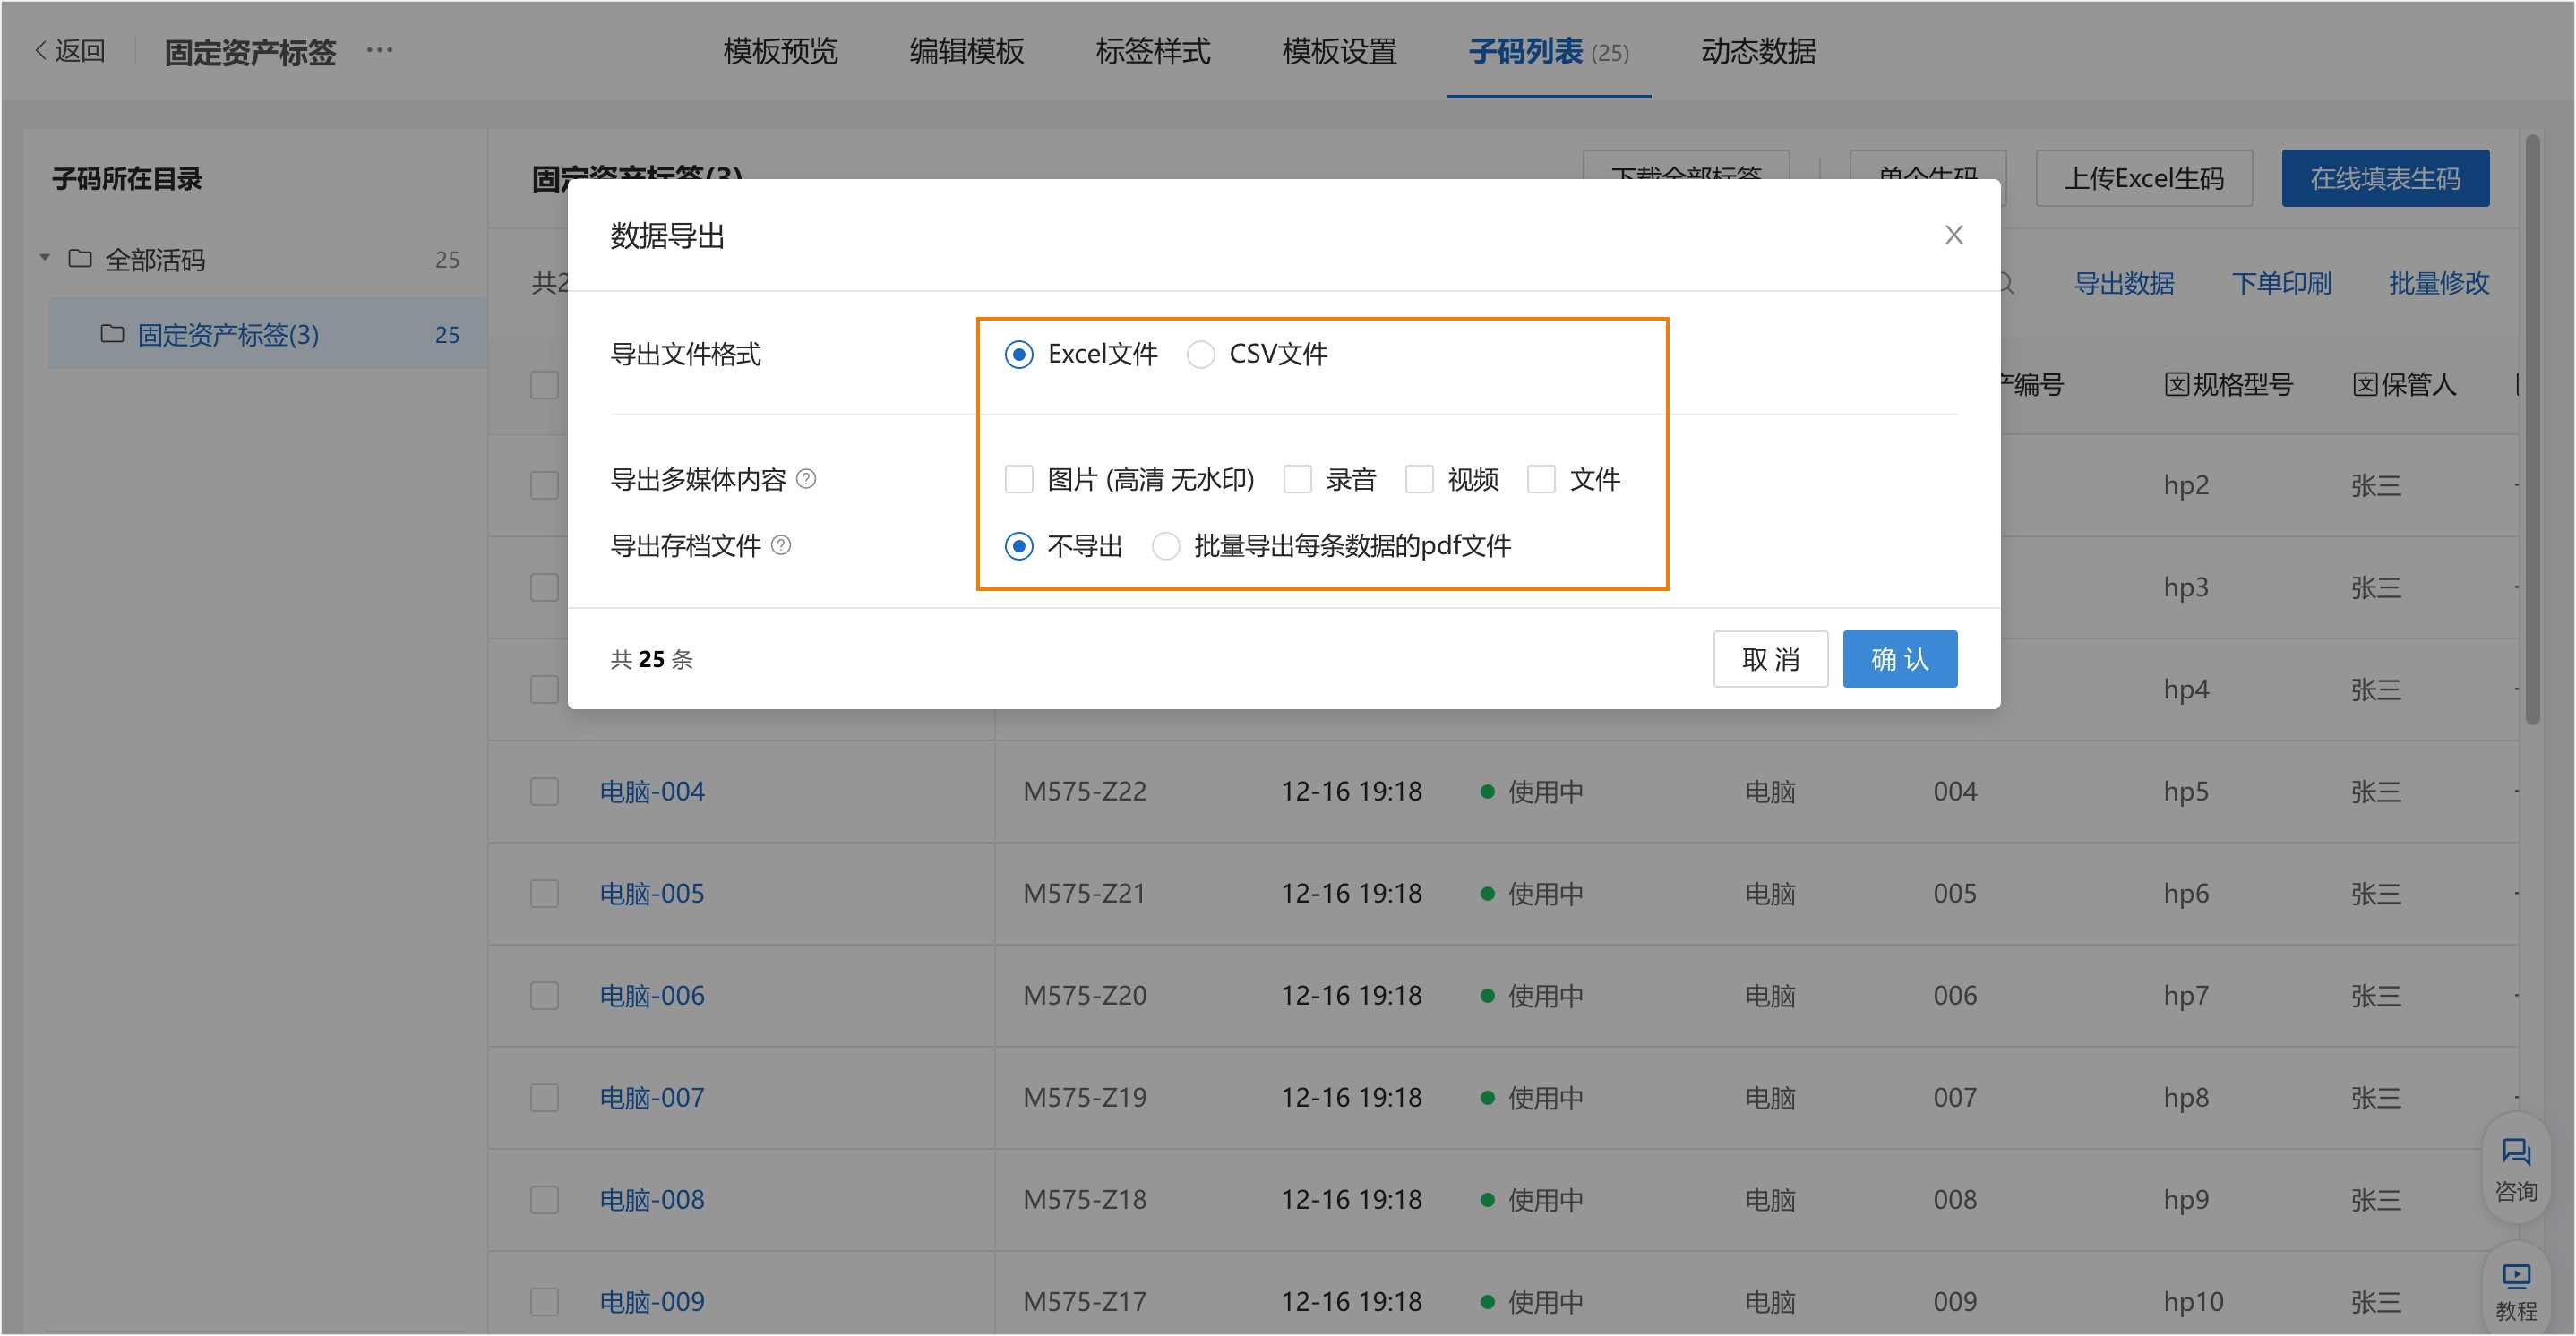Tick checkbox for row 电脑-004
Viewport: 2576px width, 1336px height.
(544, 792)
